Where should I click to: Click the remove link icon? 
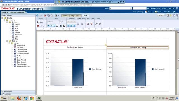coord(100,24)
